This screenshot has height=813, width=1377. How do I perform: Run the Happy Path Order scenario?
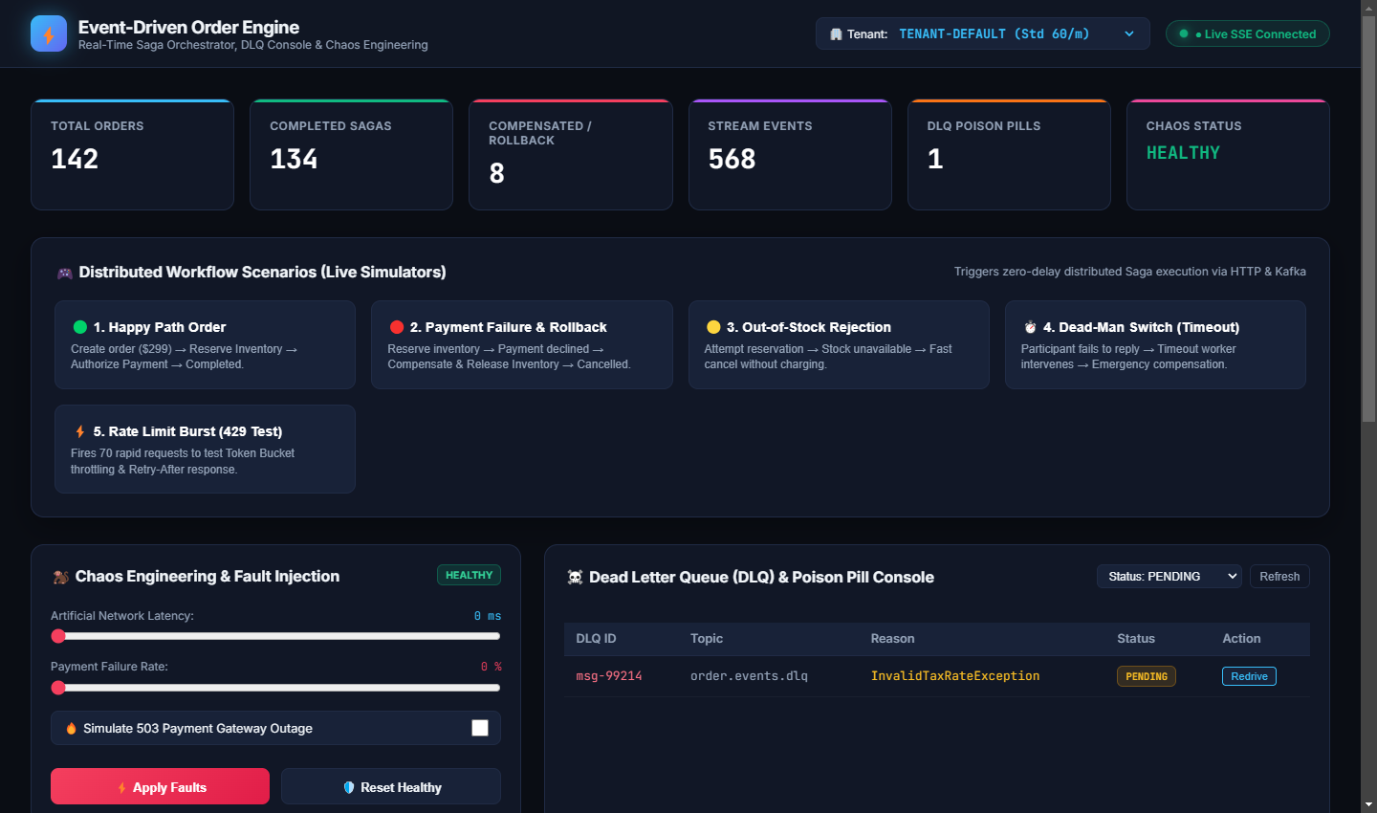click(205, 344)
